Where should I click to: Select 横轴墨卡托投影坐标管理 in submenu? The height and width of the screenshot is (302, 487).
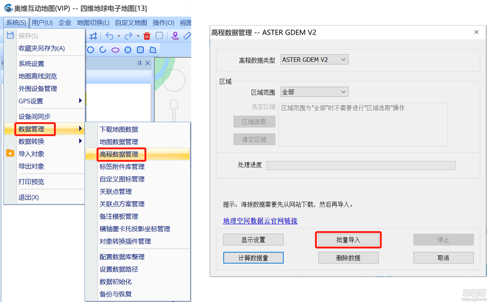pyautogui.click(x=137, y=229)
